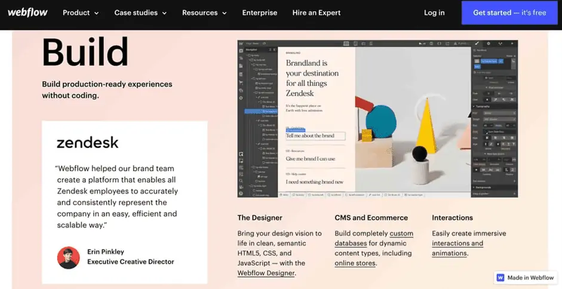Click the Webflow logo in the header
The image size is (562, 289).
tap(27, 13)
